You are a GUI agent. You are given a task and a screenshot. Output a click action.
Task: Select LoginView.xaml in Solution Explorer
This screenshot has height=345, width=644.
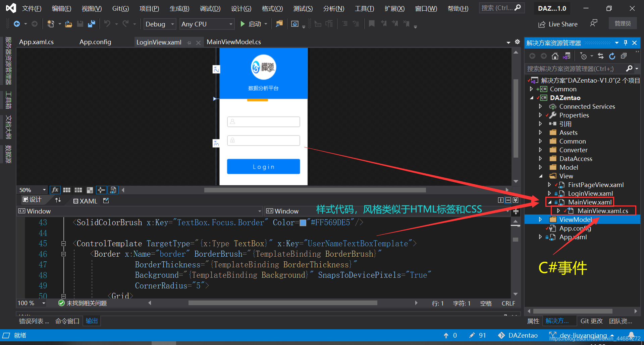coord(590,193)
